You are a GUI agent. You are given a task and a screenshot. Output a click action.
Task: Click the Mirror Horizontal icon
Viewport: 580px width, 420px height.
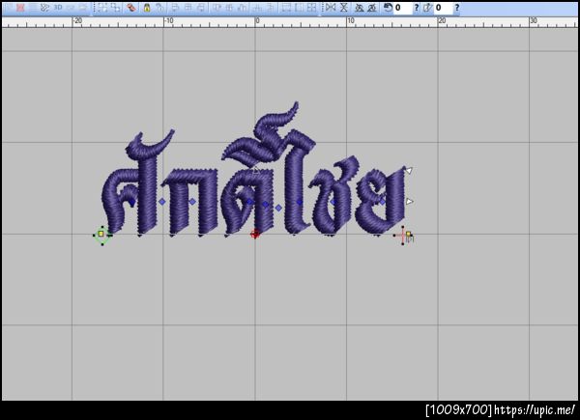click(x=331, y=8)
